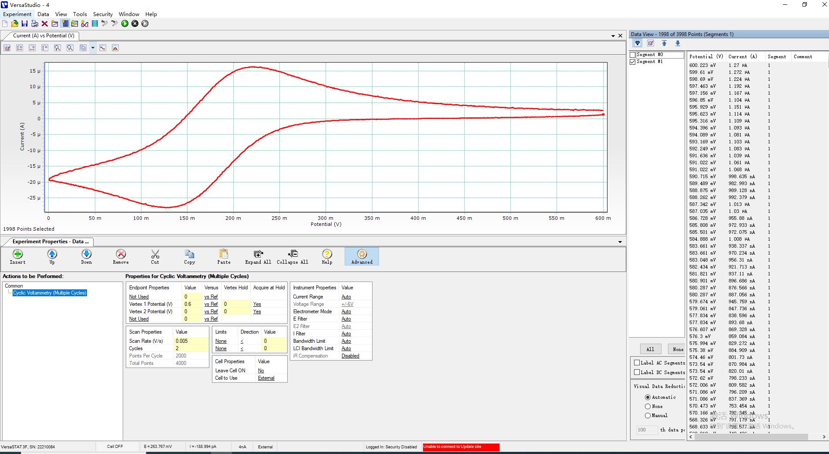The width and height of the screenshot is (829, 454).
Task: Open the Tools menu
Action: click(80, 14)
